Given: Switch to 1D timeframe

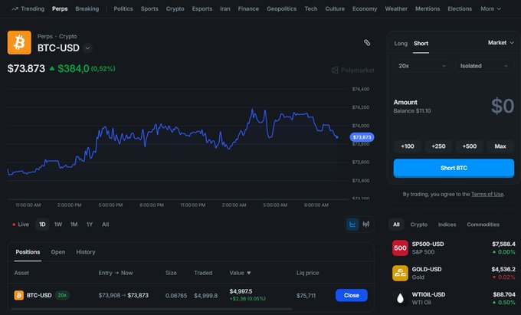Looking at the screenshot, I should (x=42, y=225).
